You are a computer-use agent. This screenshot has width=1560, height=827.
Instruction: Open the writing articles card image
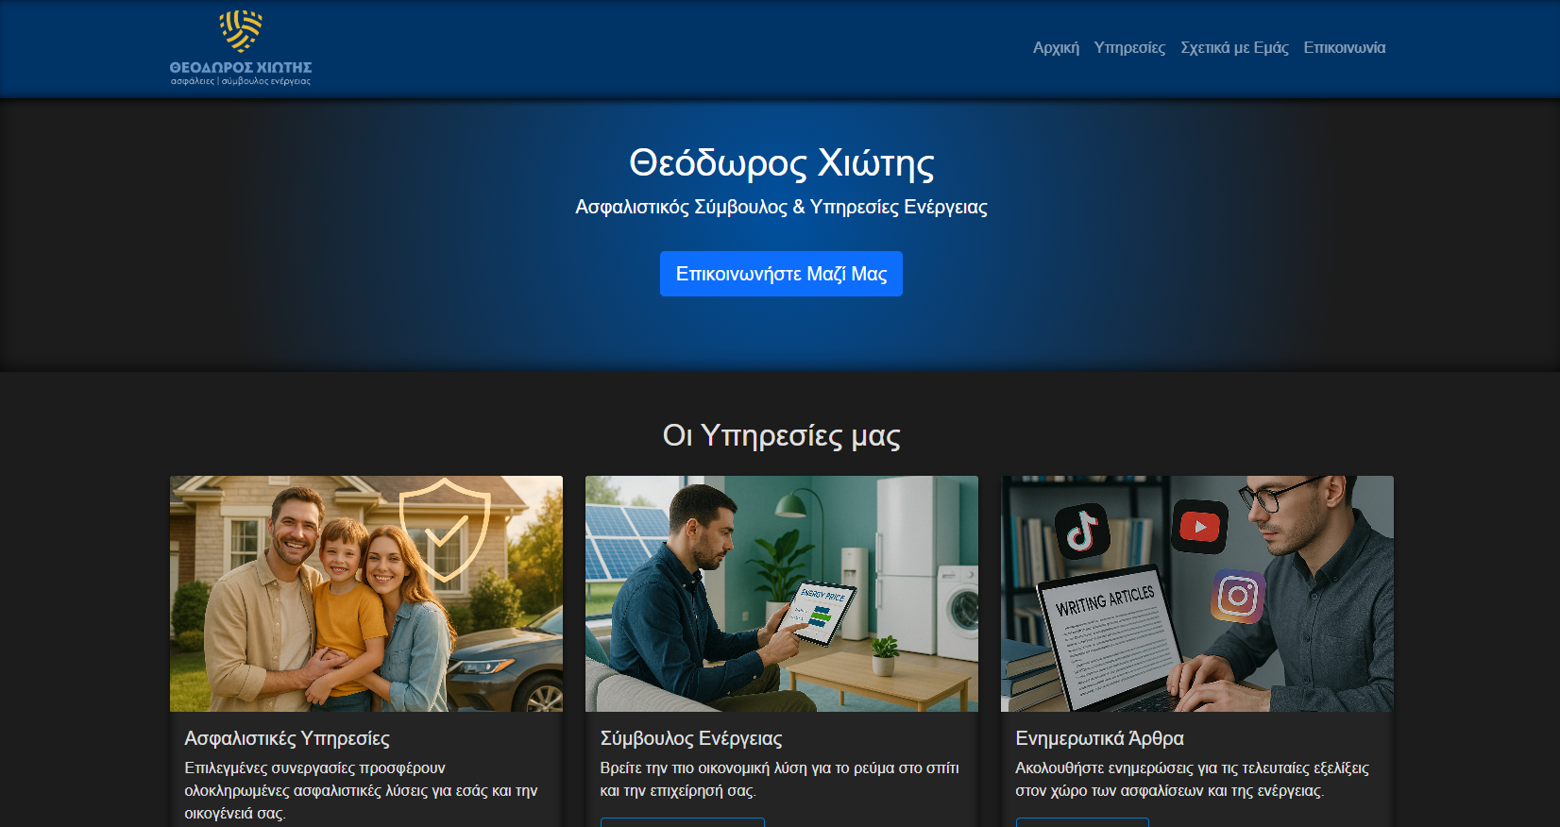point(1197,594)
